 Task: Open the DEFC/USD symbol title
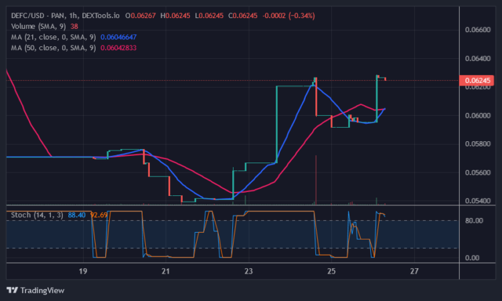coord(66,15)
